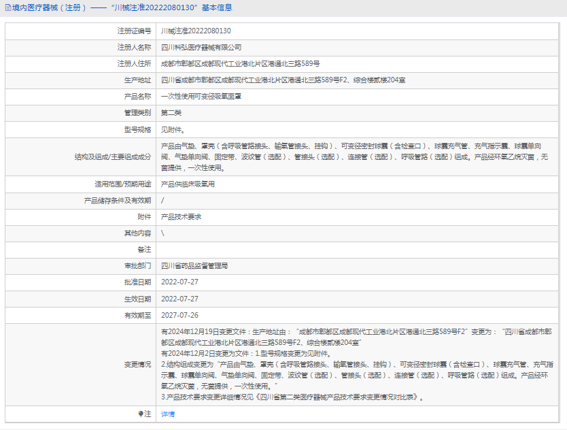
Task: Click the 适用范围/预期用途 label
Action: (123, 184)
